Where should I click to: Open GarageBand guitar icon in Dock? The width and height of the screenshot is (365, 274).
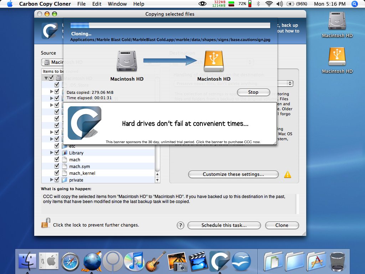(x=155, y=261)
